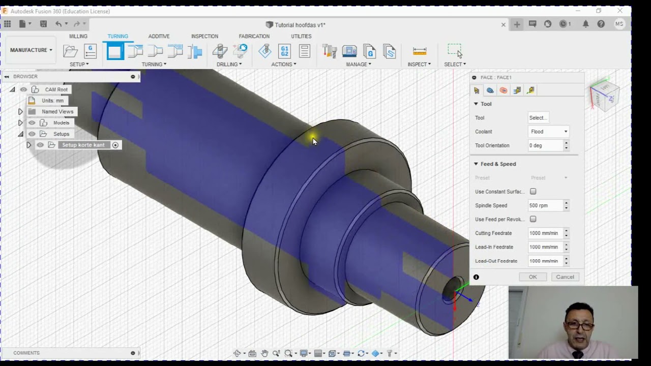Undo the last action
Screen dimensions: 651x366
click(58, 24)
